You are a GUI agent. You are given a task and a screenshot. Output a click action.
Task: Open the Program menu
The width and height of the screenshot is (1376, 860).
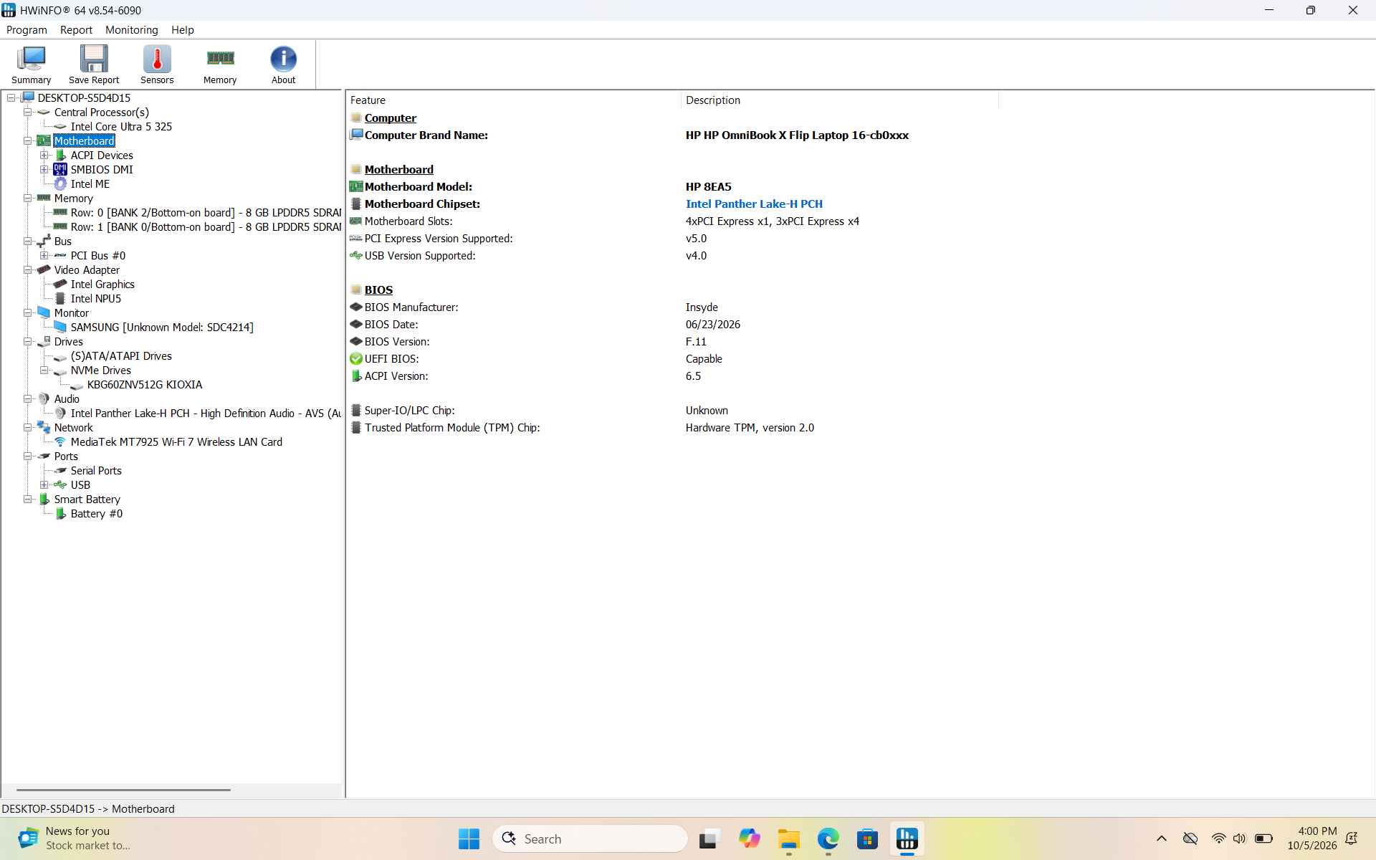[27, 30]
